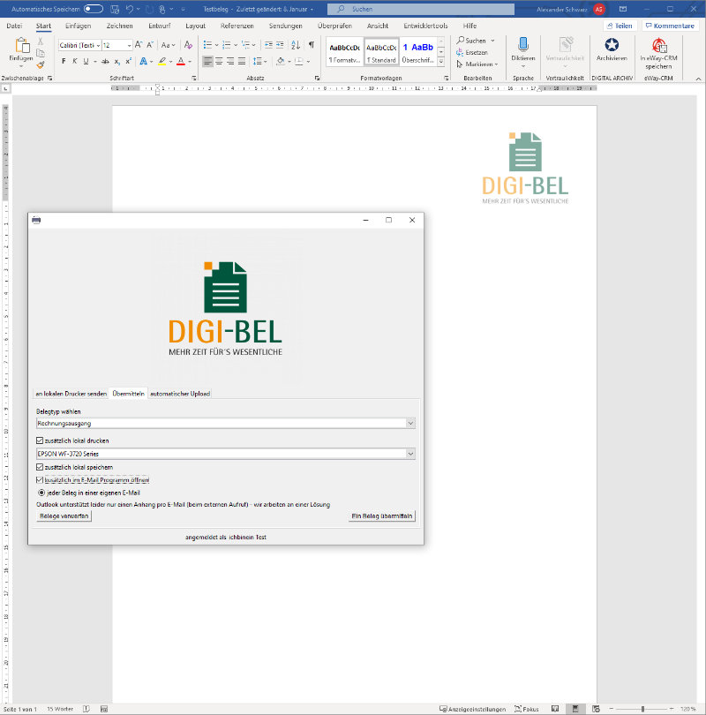Open the Schriftart dialog launcher

click(x=194, y=79)
